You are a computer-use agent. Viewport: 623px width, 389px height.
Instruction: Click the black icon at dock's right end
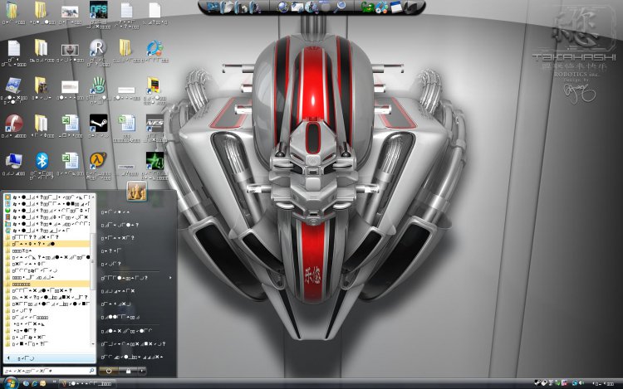click(411, 7)
